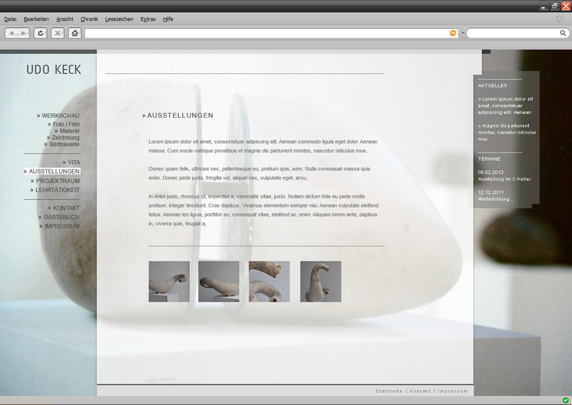Viewport: 572px width, 405px height.
Task: Click the green status check icon
Action: (566, 401)
